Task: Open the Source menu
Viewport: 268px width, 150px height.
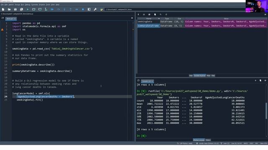Action: (x=17, y=5)
